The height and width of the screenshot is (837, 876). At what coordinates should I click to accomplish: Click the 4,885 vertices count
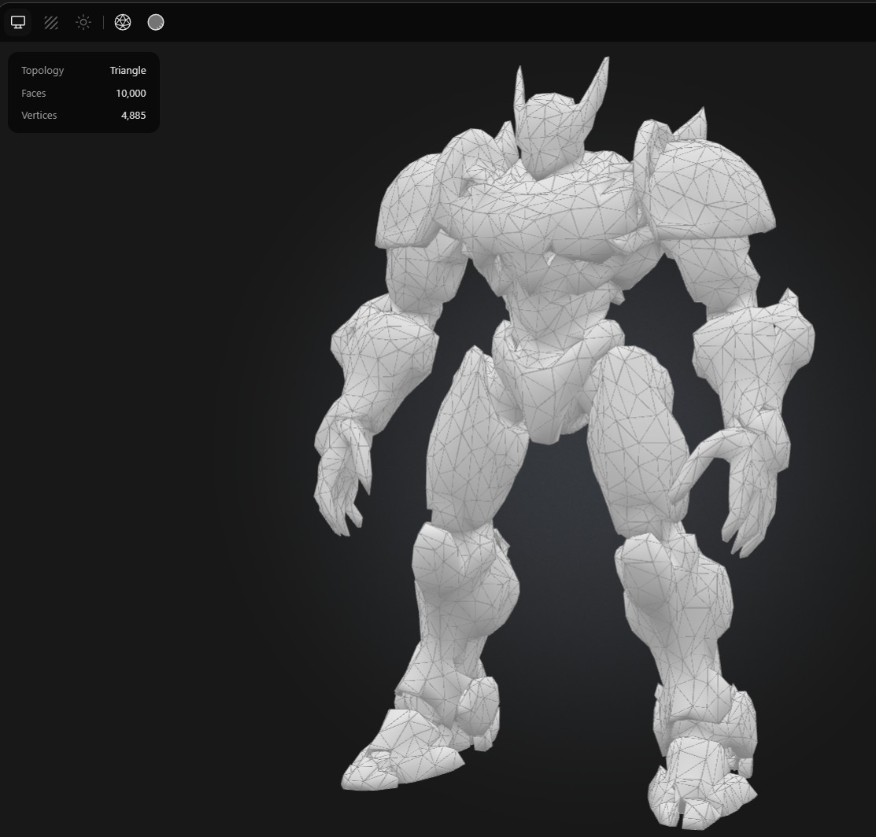tap(134, 115)
